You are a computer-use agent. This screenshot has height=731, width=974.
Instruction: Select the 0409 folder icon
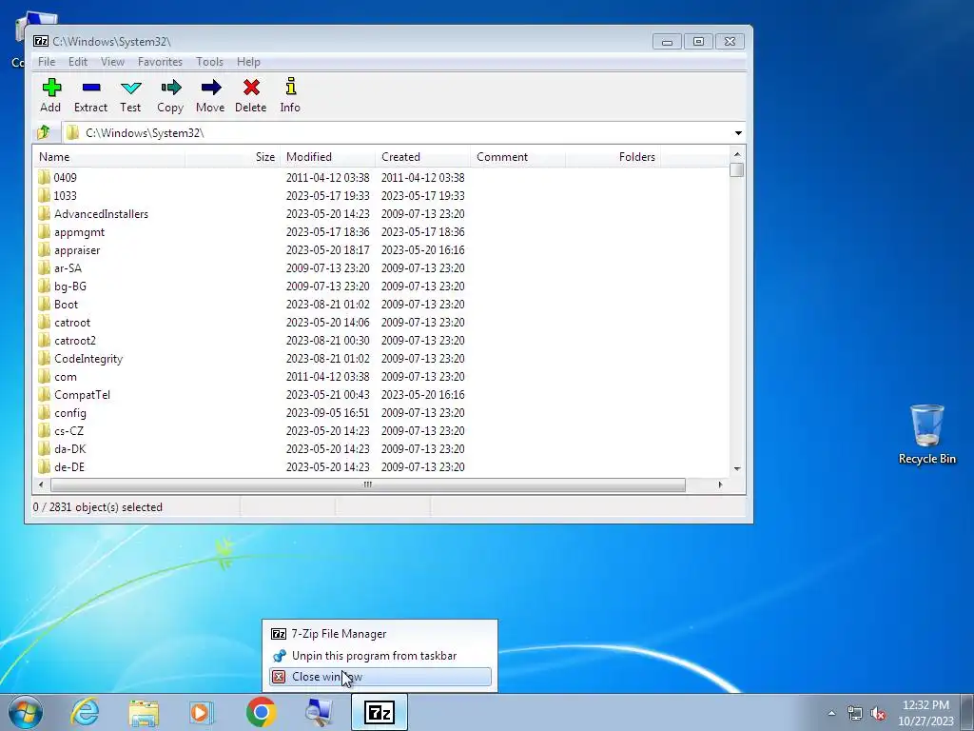(44, 177)
